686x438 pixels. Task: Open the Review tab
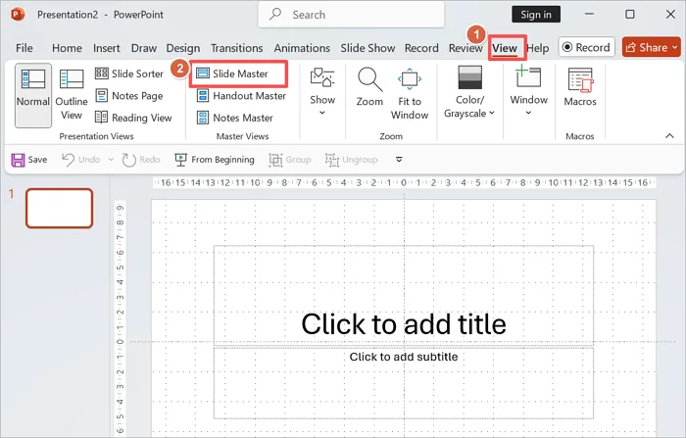coord(465,48)
